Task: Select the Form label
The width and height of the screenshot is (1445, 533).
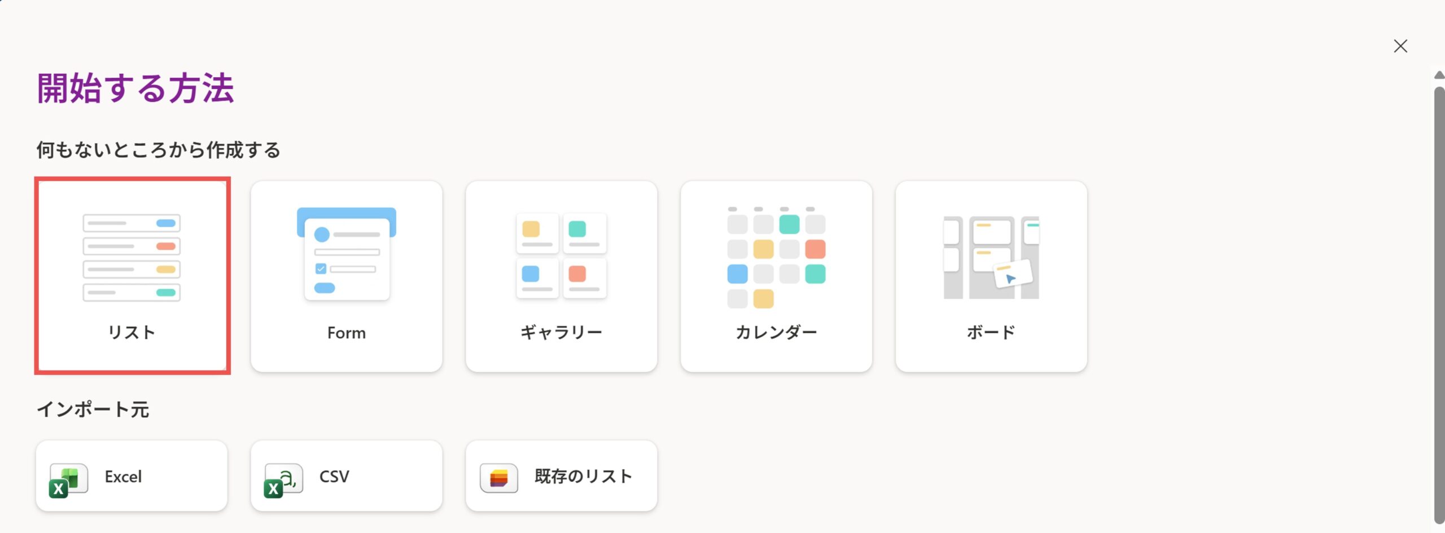Action: point(347,333)
